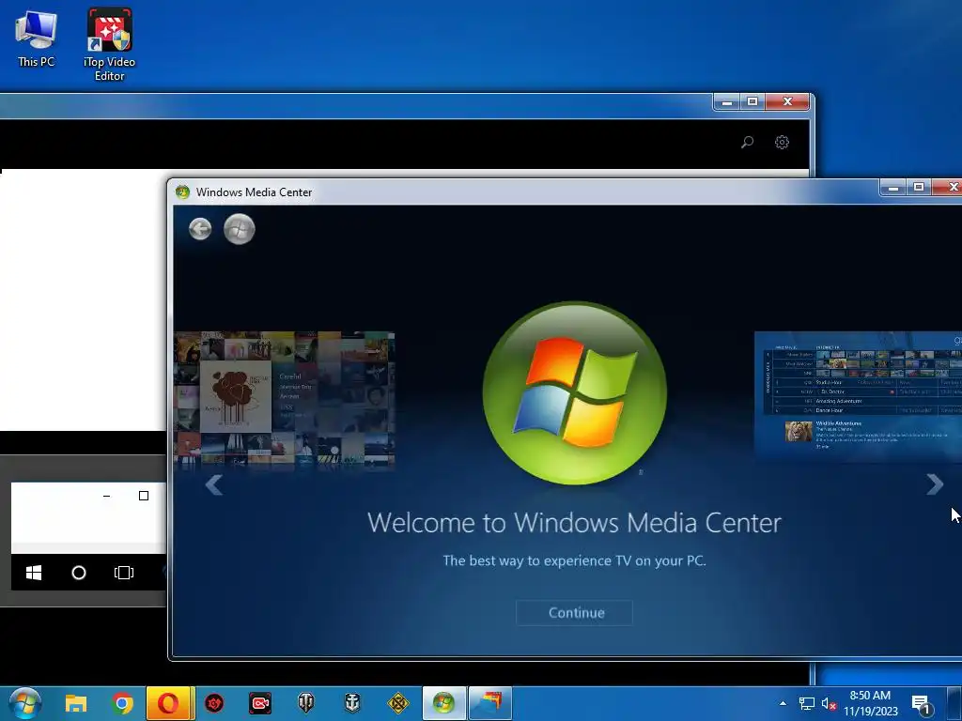This screenshot has width=962, height=721.
Task: Open the red gear app on taskbar
Action: pos(214,703)
